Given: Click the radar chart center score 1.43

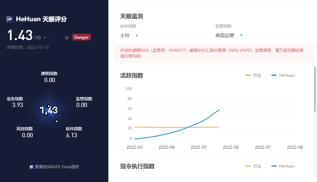Looking at the screenshot, I should (x=49, y=110).
